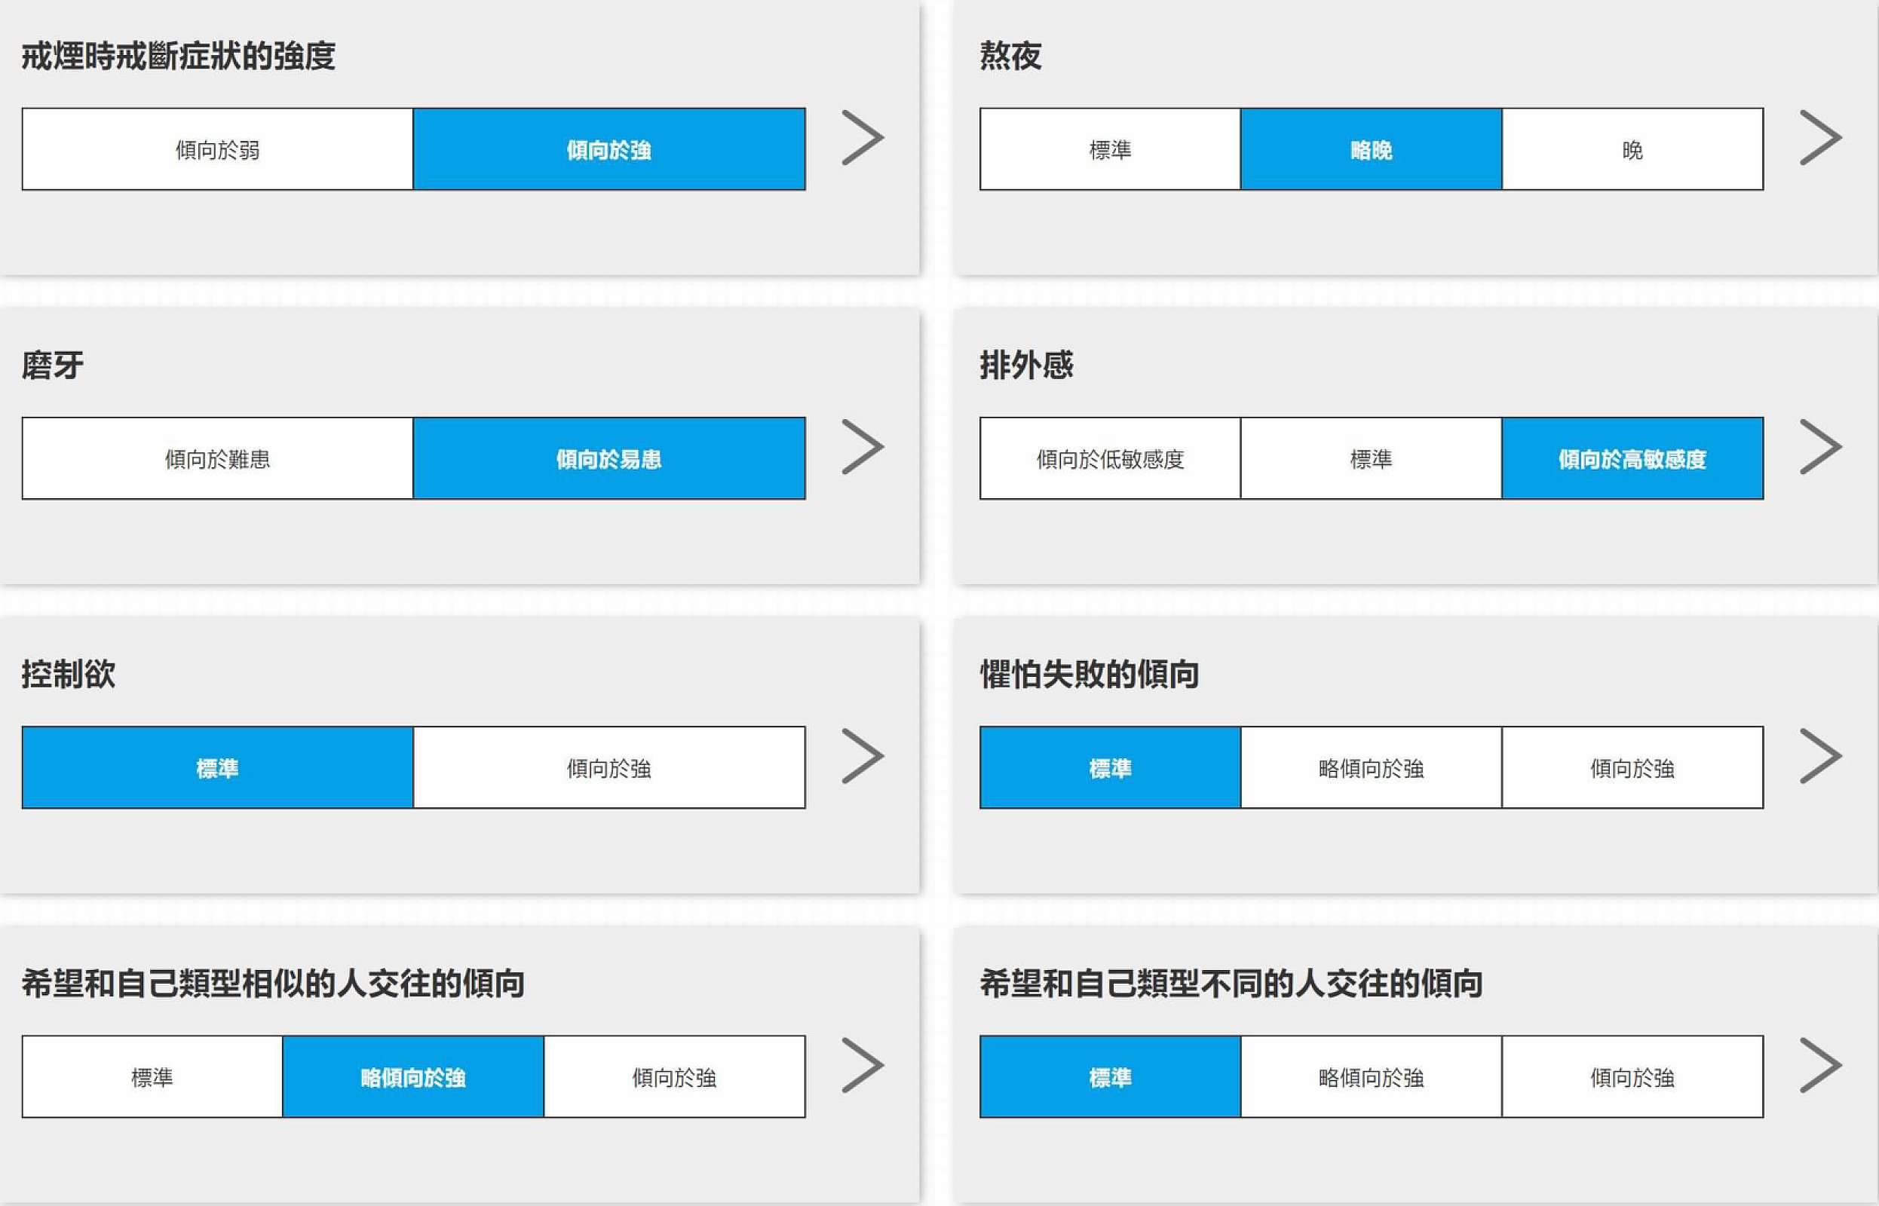The height and width of the screenshot is (1206, 1879).
Task: Click the 熬夜 card title
Action: tap(1011, 57)
